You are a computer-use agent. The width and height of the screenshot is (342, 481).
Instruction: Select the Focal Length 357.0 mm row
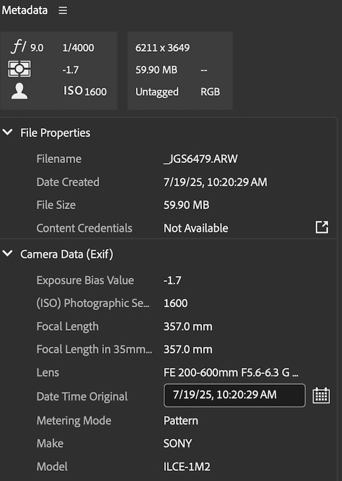tap(168, 326)
